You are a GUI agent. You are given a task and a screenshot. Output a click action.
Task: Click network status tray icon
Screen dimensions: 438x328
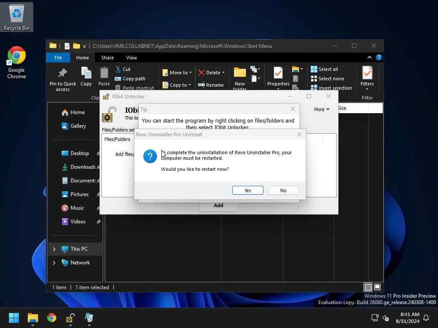click(x=375, y=318)
